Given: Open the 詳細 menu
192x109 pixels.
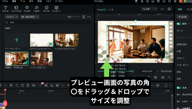Looking at the screenshot, I should click(x=39, y=1).
